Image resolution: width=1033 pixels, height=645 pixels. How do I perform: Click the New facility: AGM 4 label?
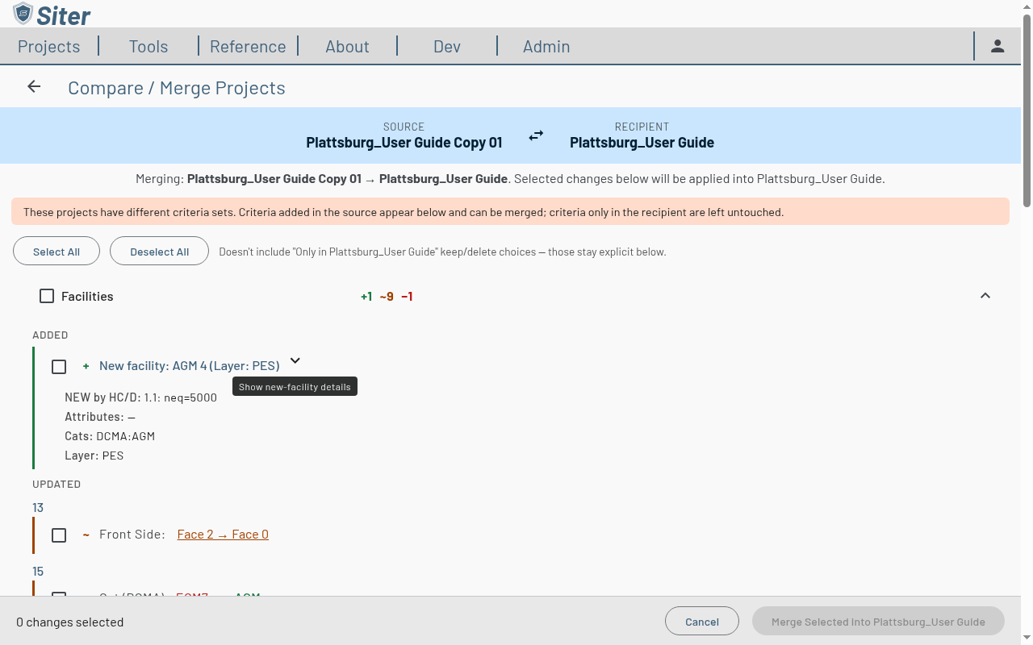[x=190, y=366]
